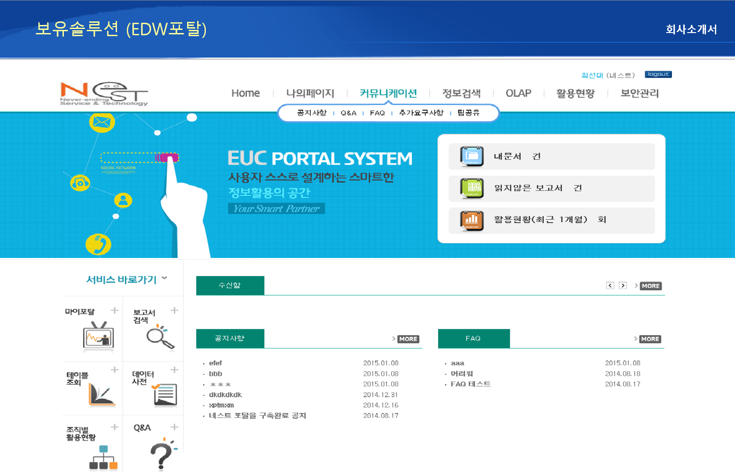This screenshot has width=735, height=473.
Task: Click the 데이터 사전 document icon
Action: (x=165, y=395)
